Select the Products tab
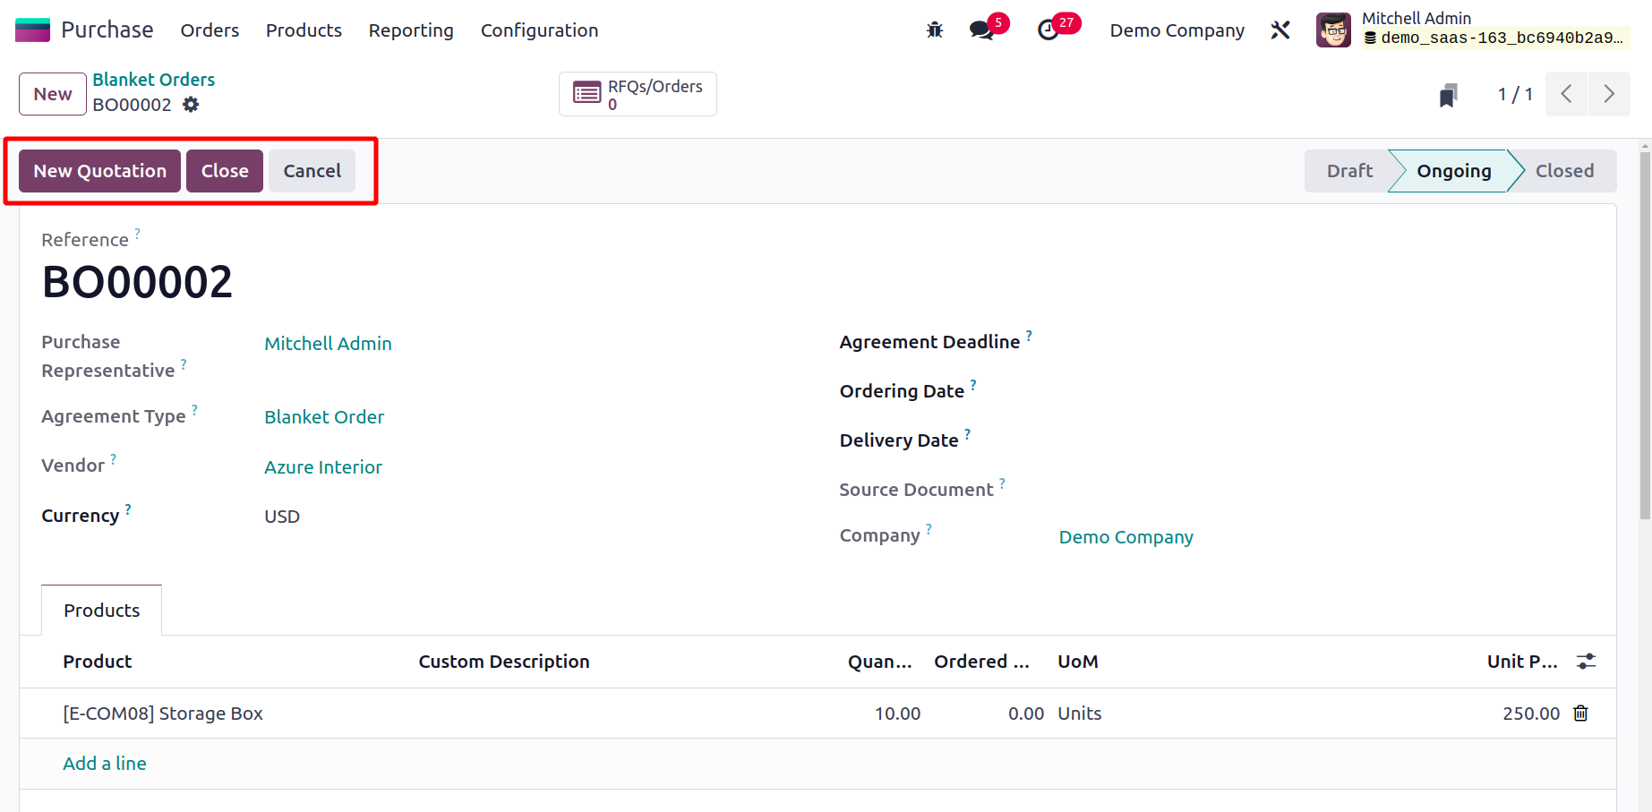Screen dimensions: 1652x812 tap(101, 611)
